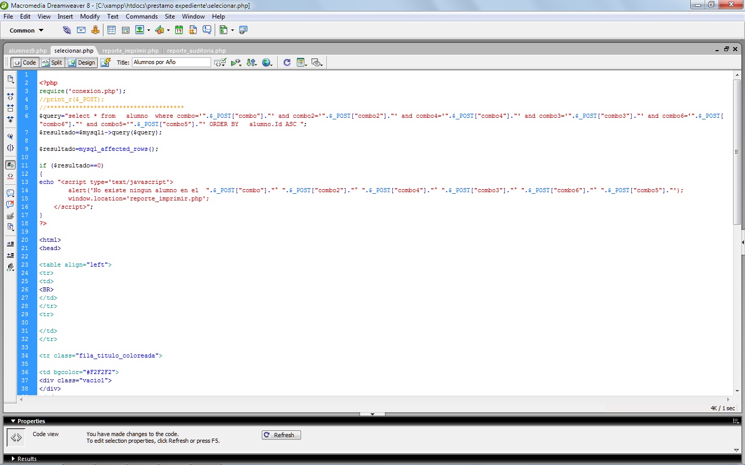Screen dimensions: 745x465
Task: Click the Tag Chooser icon
Action: tap(243, 30)
